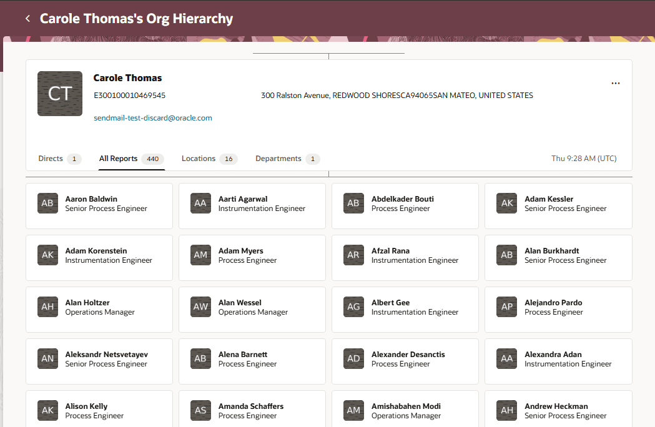Image resolution: width=655 pixels, height=427 pixels.
Task: Click Albert Gee's AG avatar icon
Action: [353, 307]
